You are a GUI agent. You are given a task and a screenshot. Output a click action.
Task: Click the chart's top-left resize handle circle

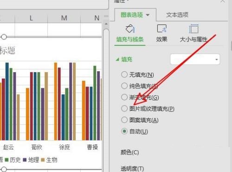coord(4,37)
